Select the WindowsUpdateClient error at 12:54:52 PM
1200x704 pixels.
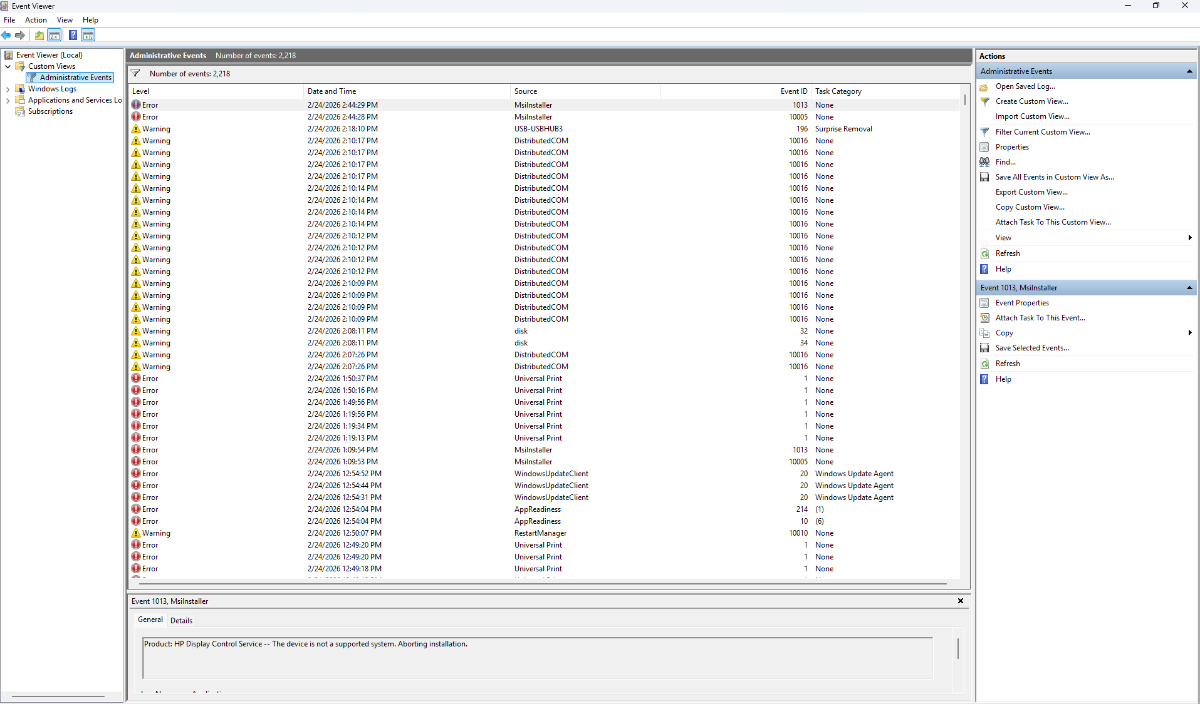click(544, 474)
